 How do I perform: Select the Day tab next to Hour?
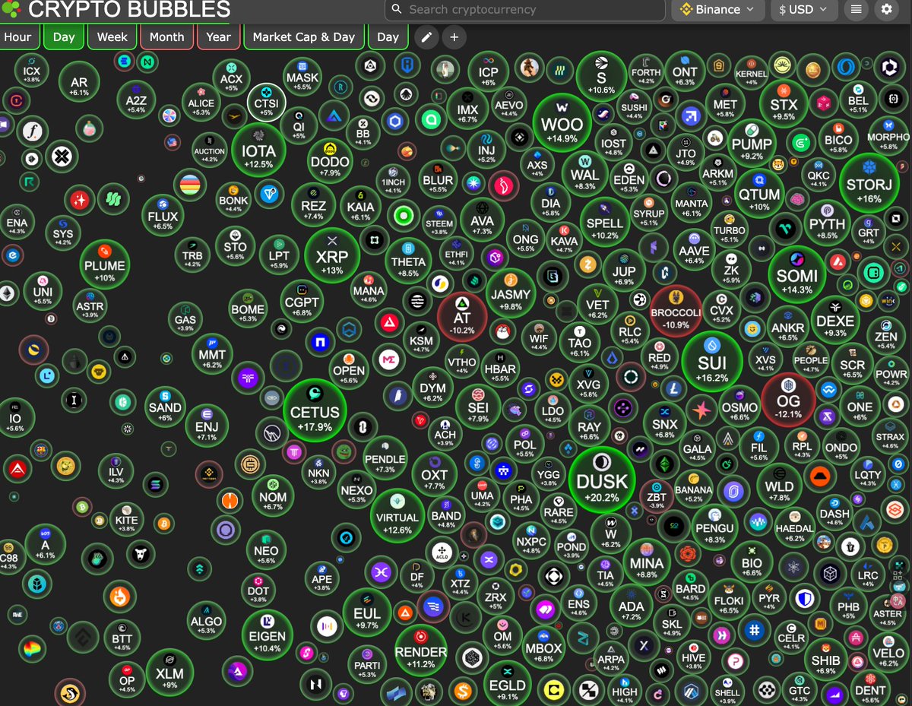coord(64,37)
